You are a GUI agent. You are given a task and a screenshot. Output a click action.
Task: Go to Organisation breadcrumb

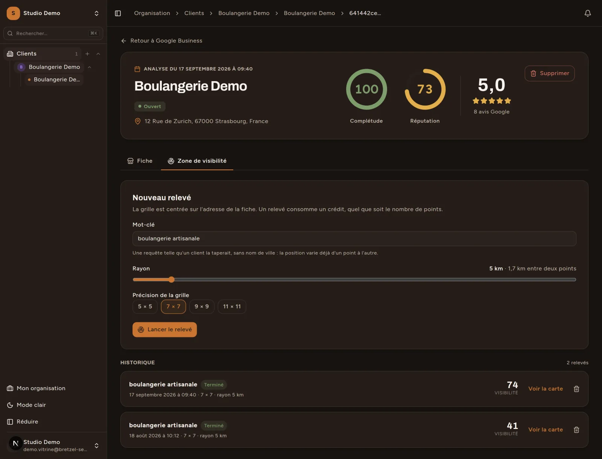pos(152,13)
